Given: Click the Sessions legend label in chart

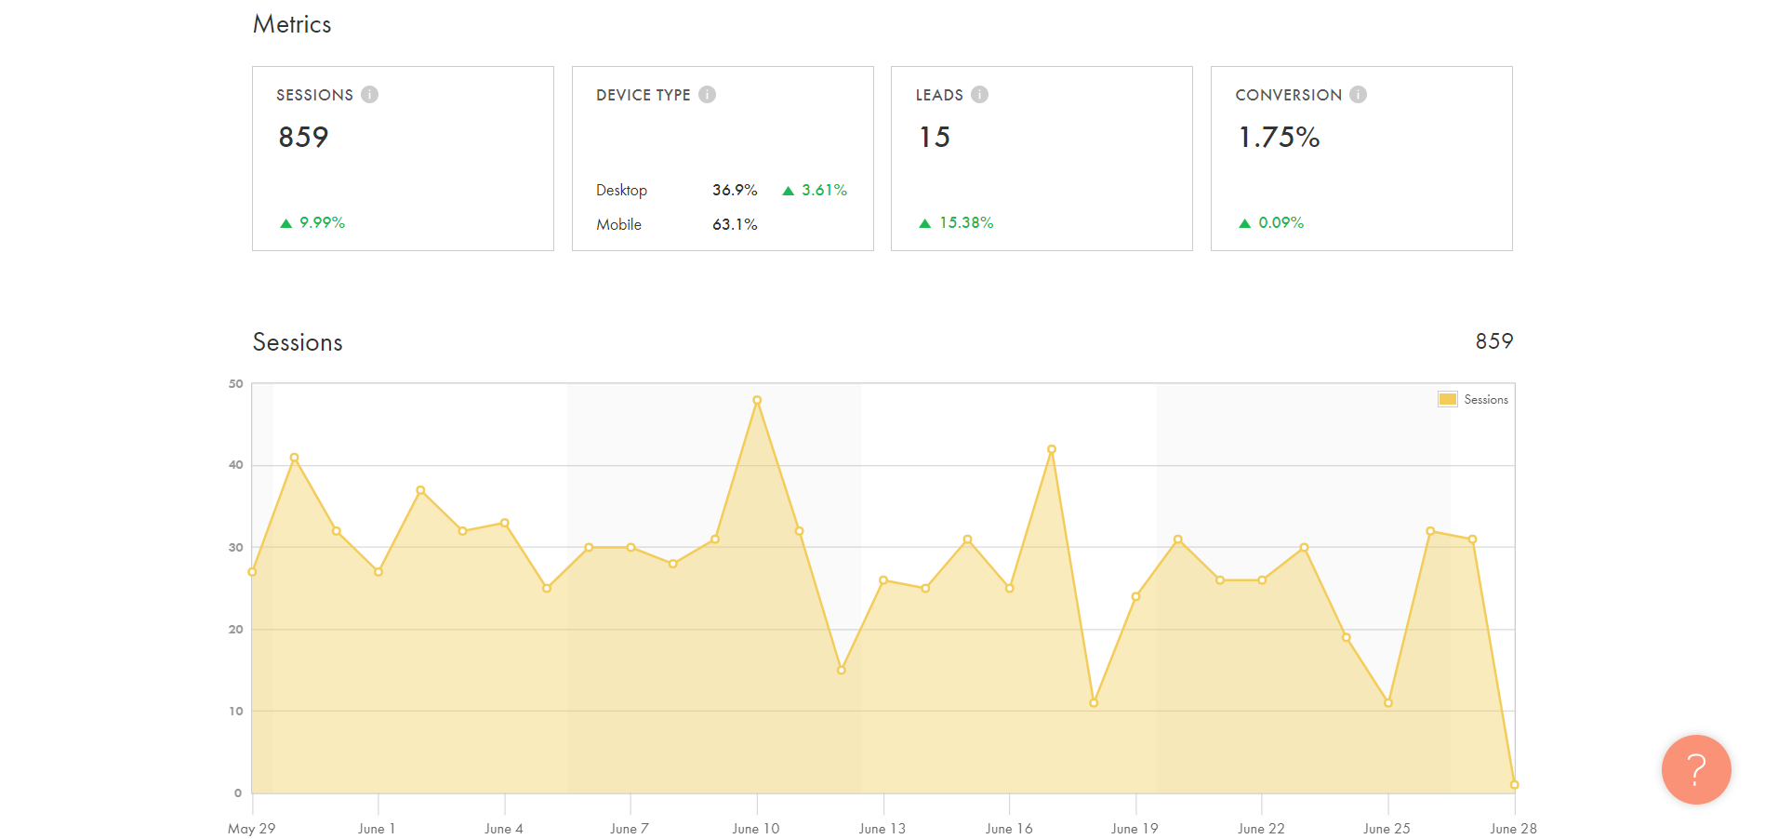Looking at the screenshot, I should 1485,399.
